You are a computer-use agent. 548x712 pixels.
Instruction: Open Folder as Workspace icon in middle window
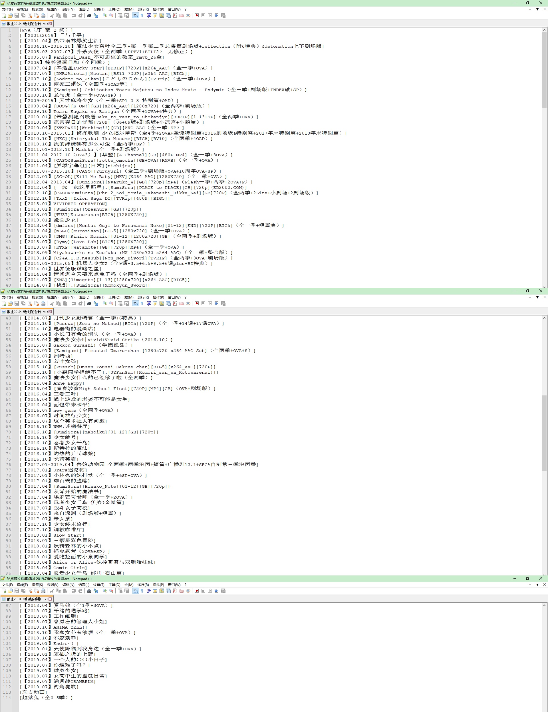click(181, 303)
